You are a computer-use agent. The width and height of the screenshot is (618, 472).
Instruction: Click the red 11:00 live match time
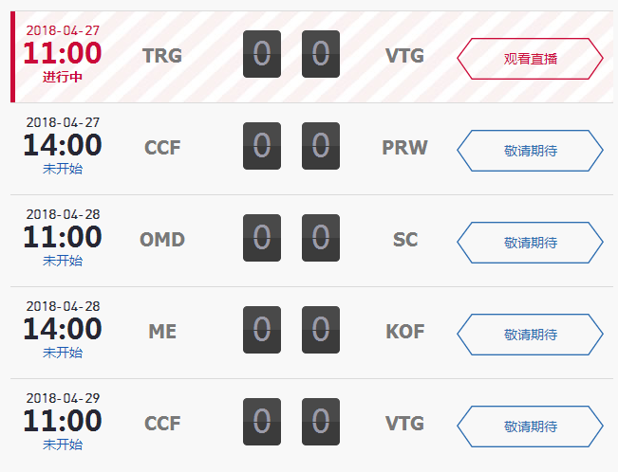[x=63, y=53]
